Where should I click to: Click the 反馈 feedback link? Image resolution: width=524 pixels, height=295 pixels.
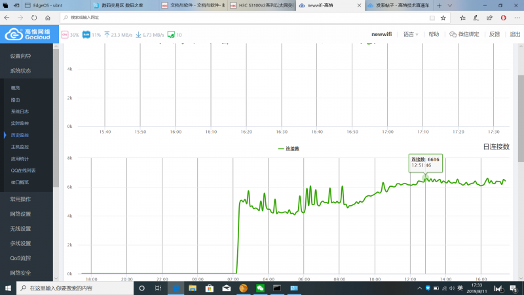click(x=495, y=35)
